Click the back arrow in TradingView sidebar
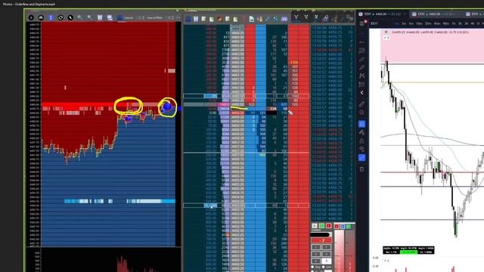Viewport: 484px width, 272px height. tap(361, 92)
